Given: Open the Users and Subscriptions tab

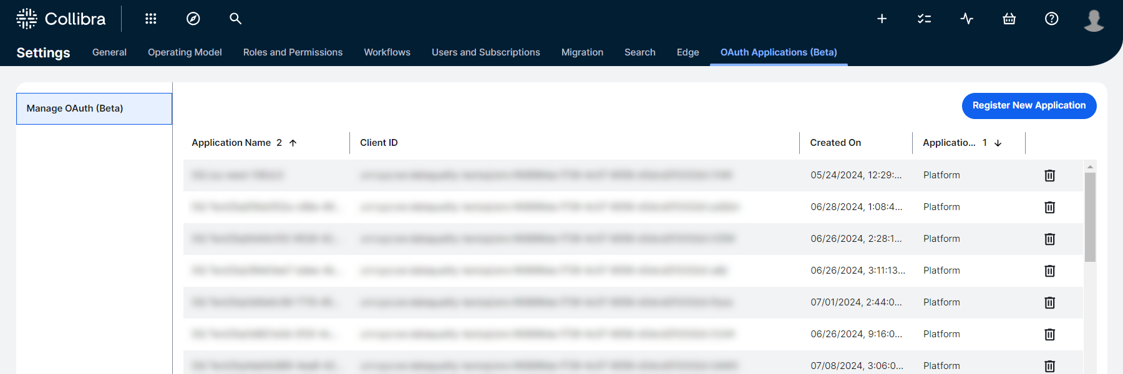Looking at the screenshot, I should (x=485, y=52).
